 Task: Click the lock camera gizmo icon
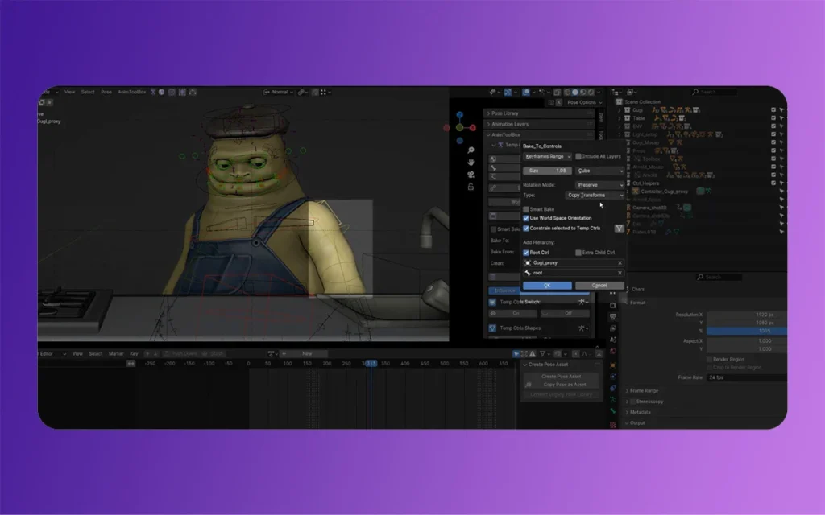point(471,187)
